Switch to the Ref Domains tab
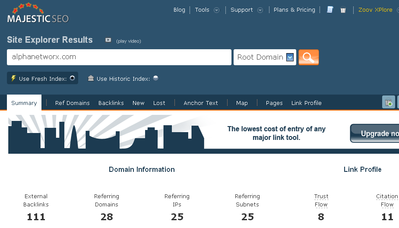Screen dimensions: 399x228 (73, 103)
